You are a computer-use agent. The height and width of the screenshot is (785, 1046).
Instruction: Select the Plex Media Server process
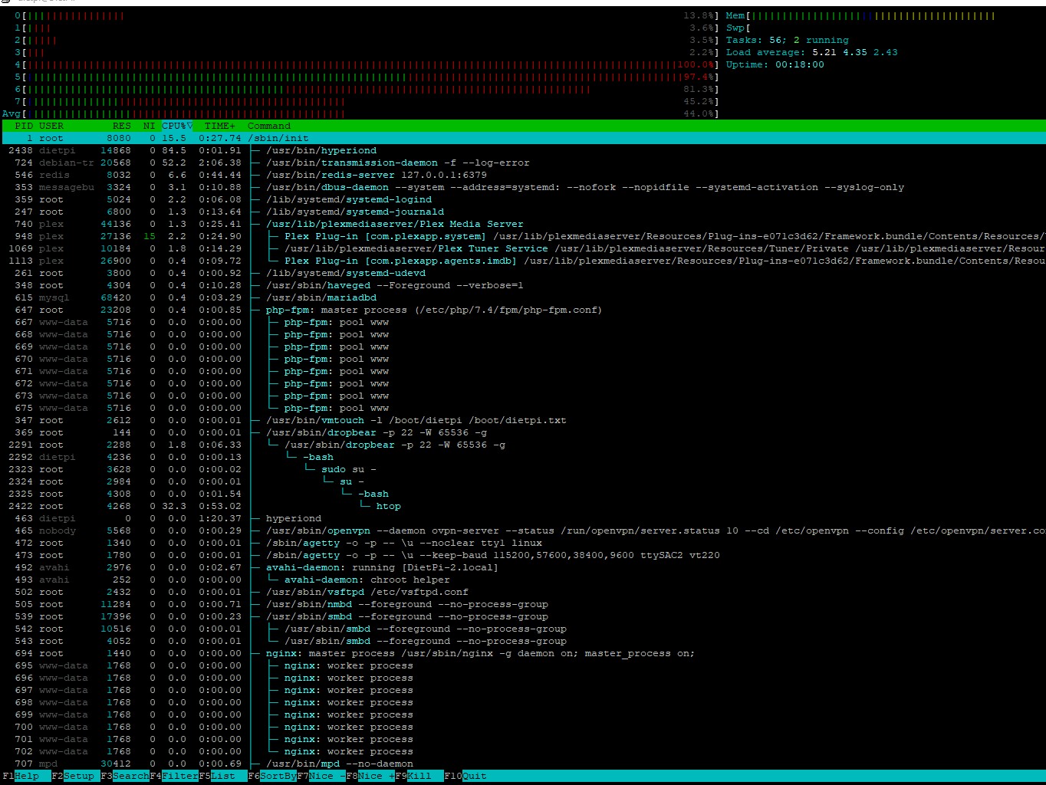(523, 224)
